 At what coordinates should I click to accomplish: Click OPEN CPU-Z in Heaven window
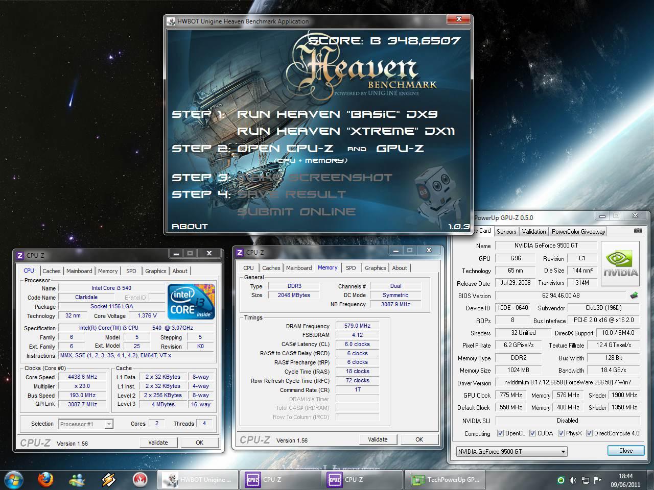pyautogui.click(x=285, y=149)
